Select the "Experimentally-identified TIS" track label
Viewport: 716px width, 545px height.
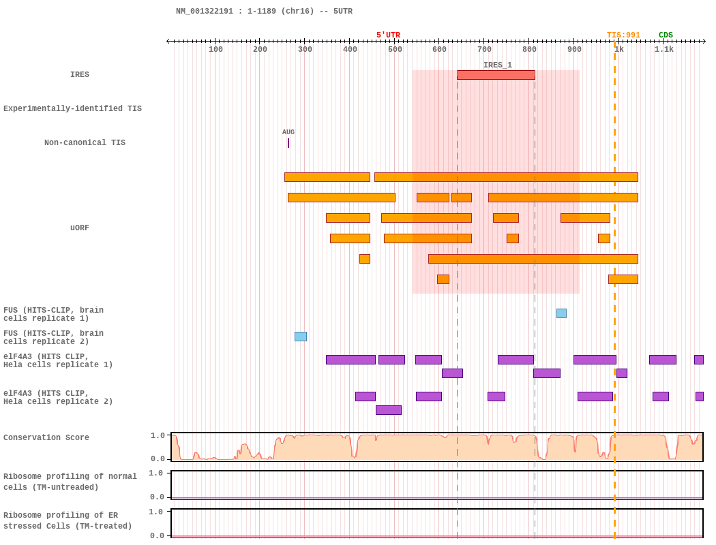72,108
